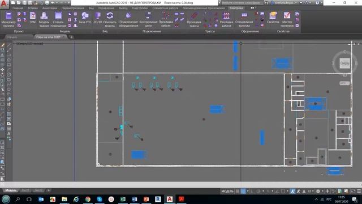
Task: Toggle polar tracking in status bar
Action: click(258, 191)
